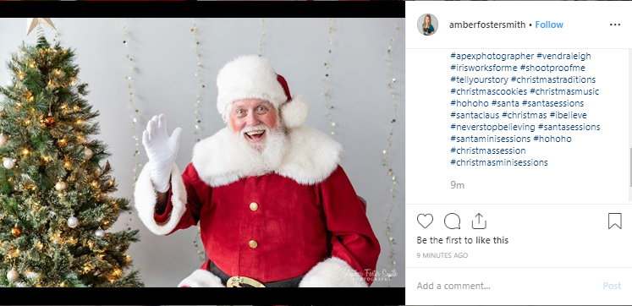Open the #christmasminisessions hashtag
The width and height of the screenshot is (632, 306).
[499, 162]
